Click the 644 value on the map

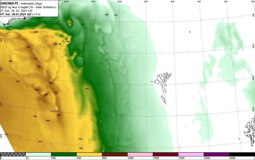coord(48,121)
